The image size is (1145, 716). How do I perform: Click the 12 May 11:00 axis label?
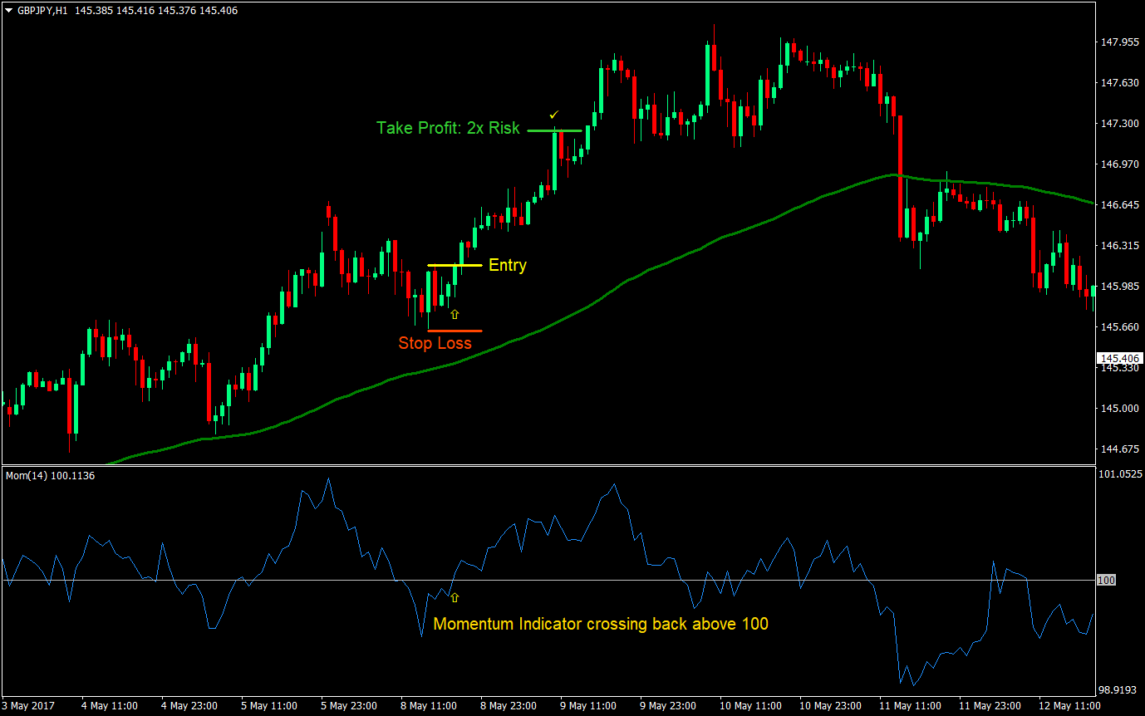coord(1072,705)
